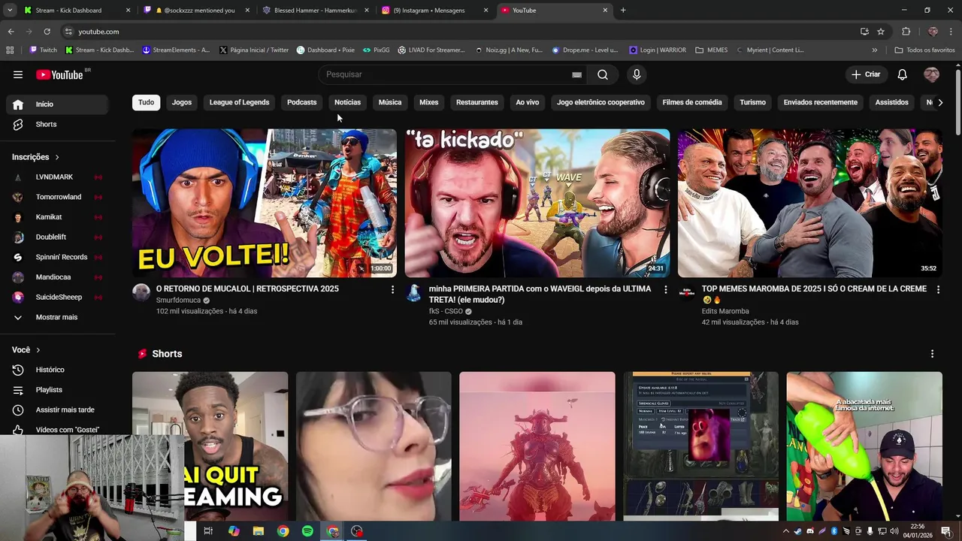
Task: Switch to Blessed Hammer tab
Action: tap(316, 11)
